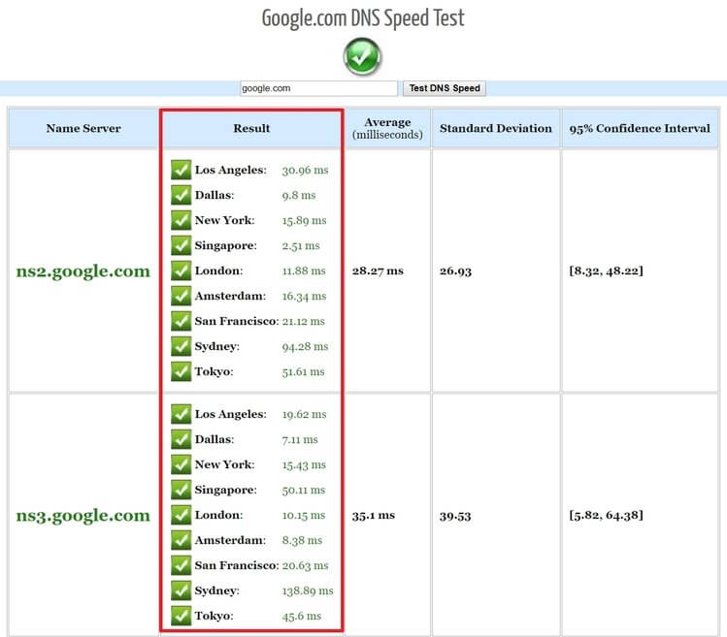727x637 pixels.
Task: Click the Name Server column header
Action: [83, 128]
